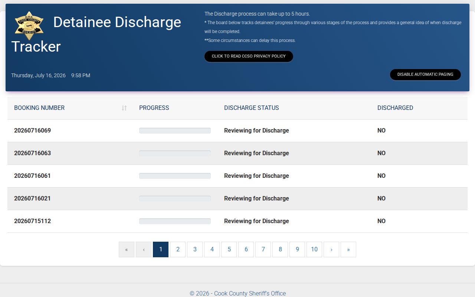Jump to last page with » button
Image resolution: width=475 pixels, height=297 pixels.
[348, 249]
